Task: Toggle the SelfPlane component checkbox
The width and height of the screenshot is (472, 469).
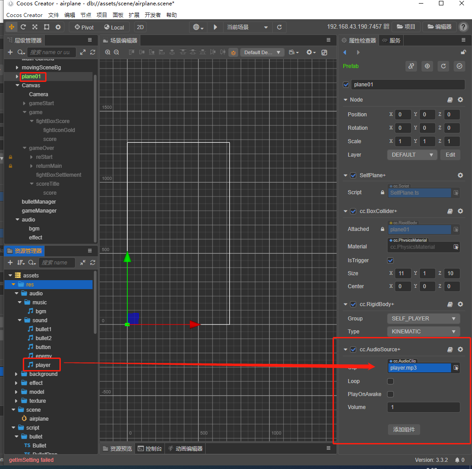Action: click(x=354, y=175)
